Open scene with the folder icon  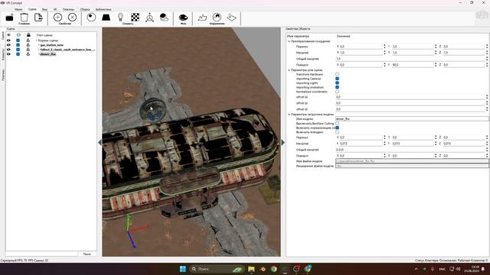coord(9,18)
